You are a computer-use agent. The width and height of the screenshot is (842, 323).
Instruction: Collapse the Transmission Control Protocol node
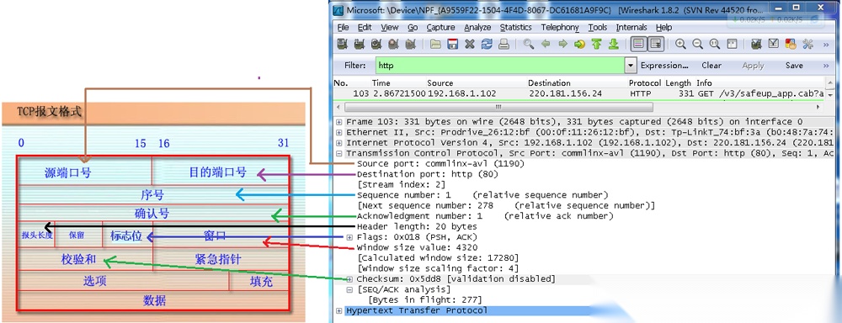[338, 153]
